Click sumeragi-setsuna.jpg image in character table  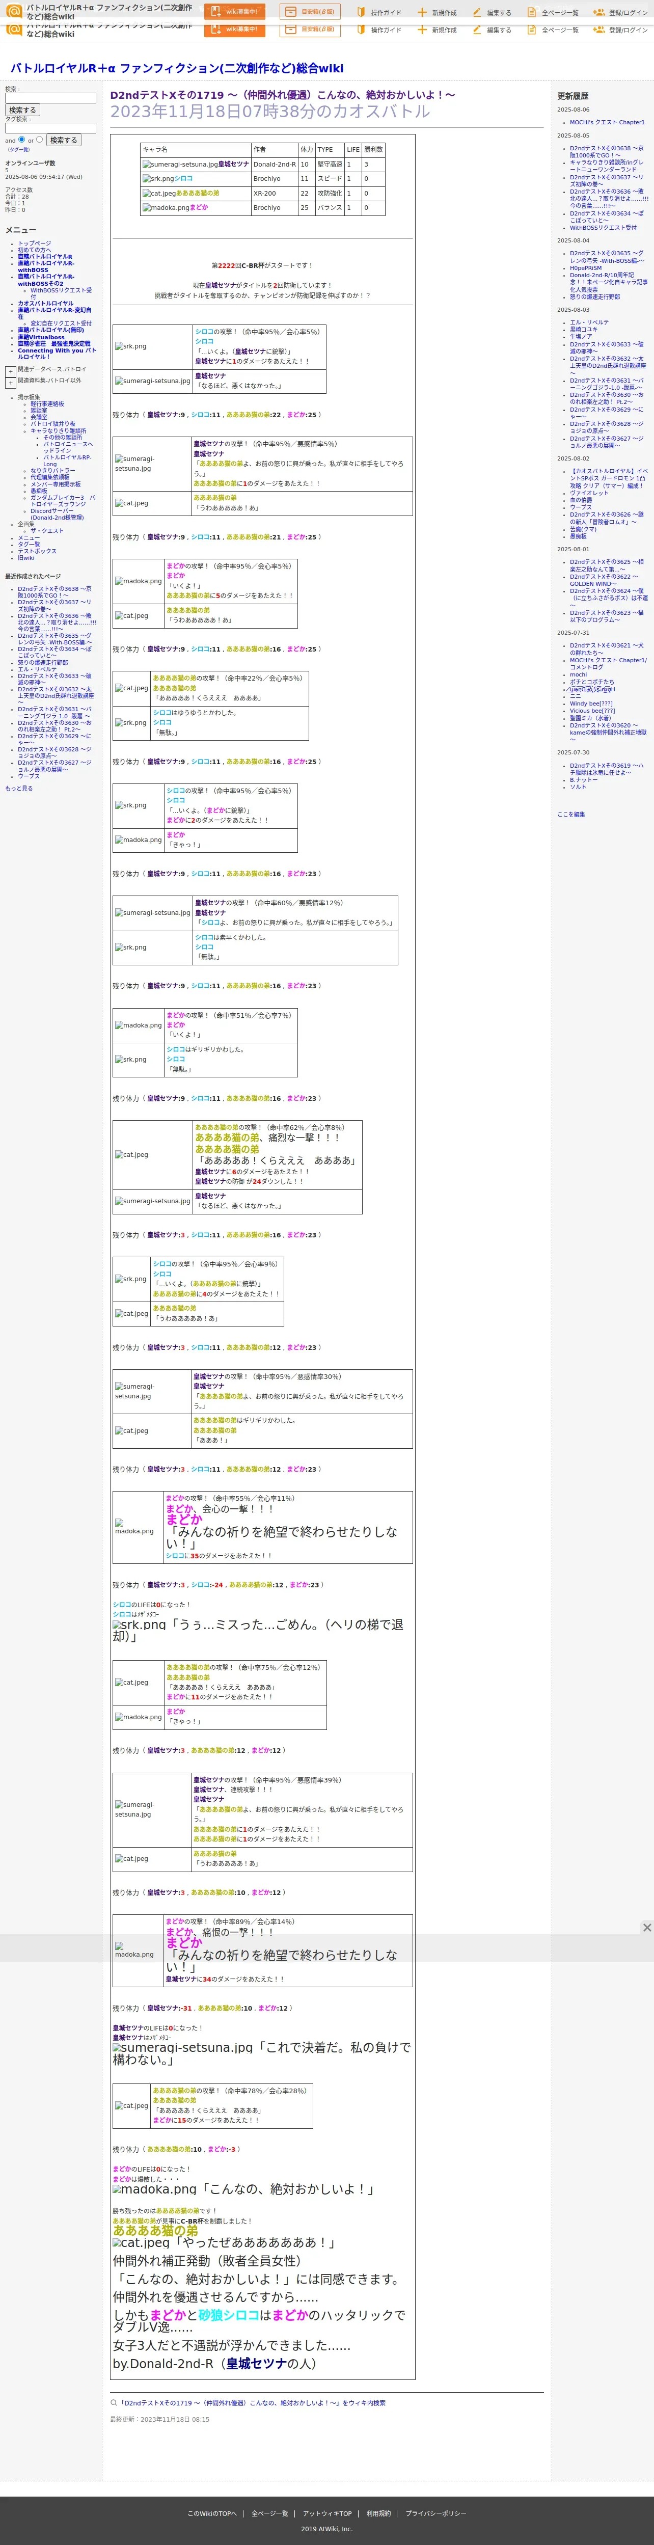pos(180,165)
